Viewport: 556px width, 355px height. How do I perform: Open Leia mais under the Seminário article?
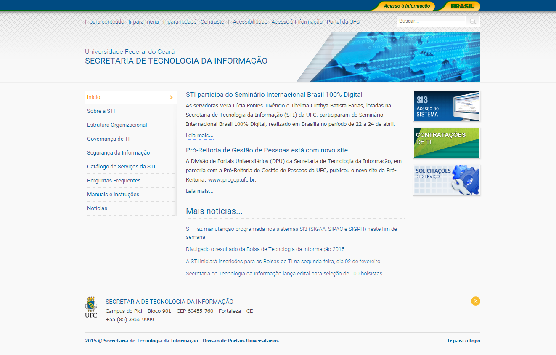pyautogui.click(x=200, y=136)
